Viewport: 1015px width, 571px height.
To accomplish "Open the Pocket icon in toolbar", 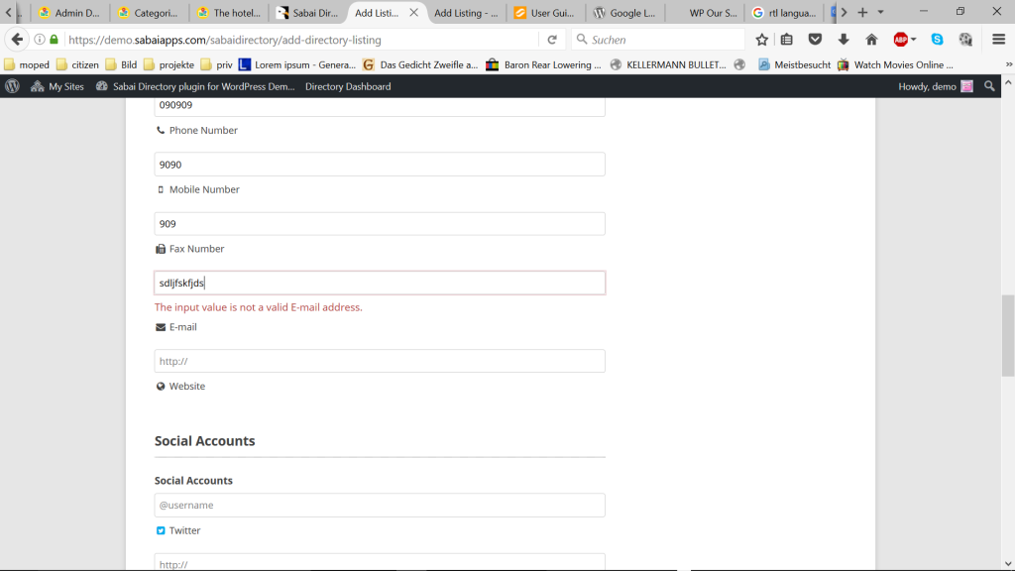I will coord(815,40).
